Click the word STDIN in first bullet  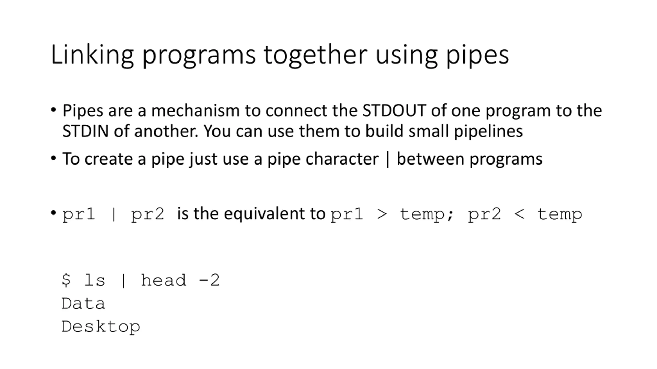85,131
